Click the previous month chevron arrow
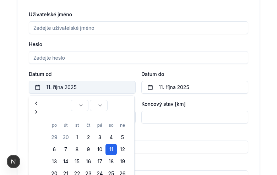This screenshot has width=277, height=175. coord(36,103)
